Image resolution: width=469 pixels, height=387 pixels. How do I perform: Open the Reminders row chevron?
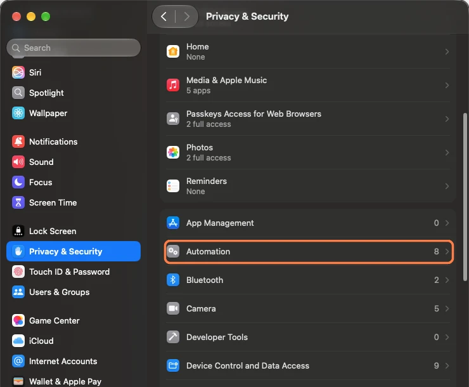(447, 186)
